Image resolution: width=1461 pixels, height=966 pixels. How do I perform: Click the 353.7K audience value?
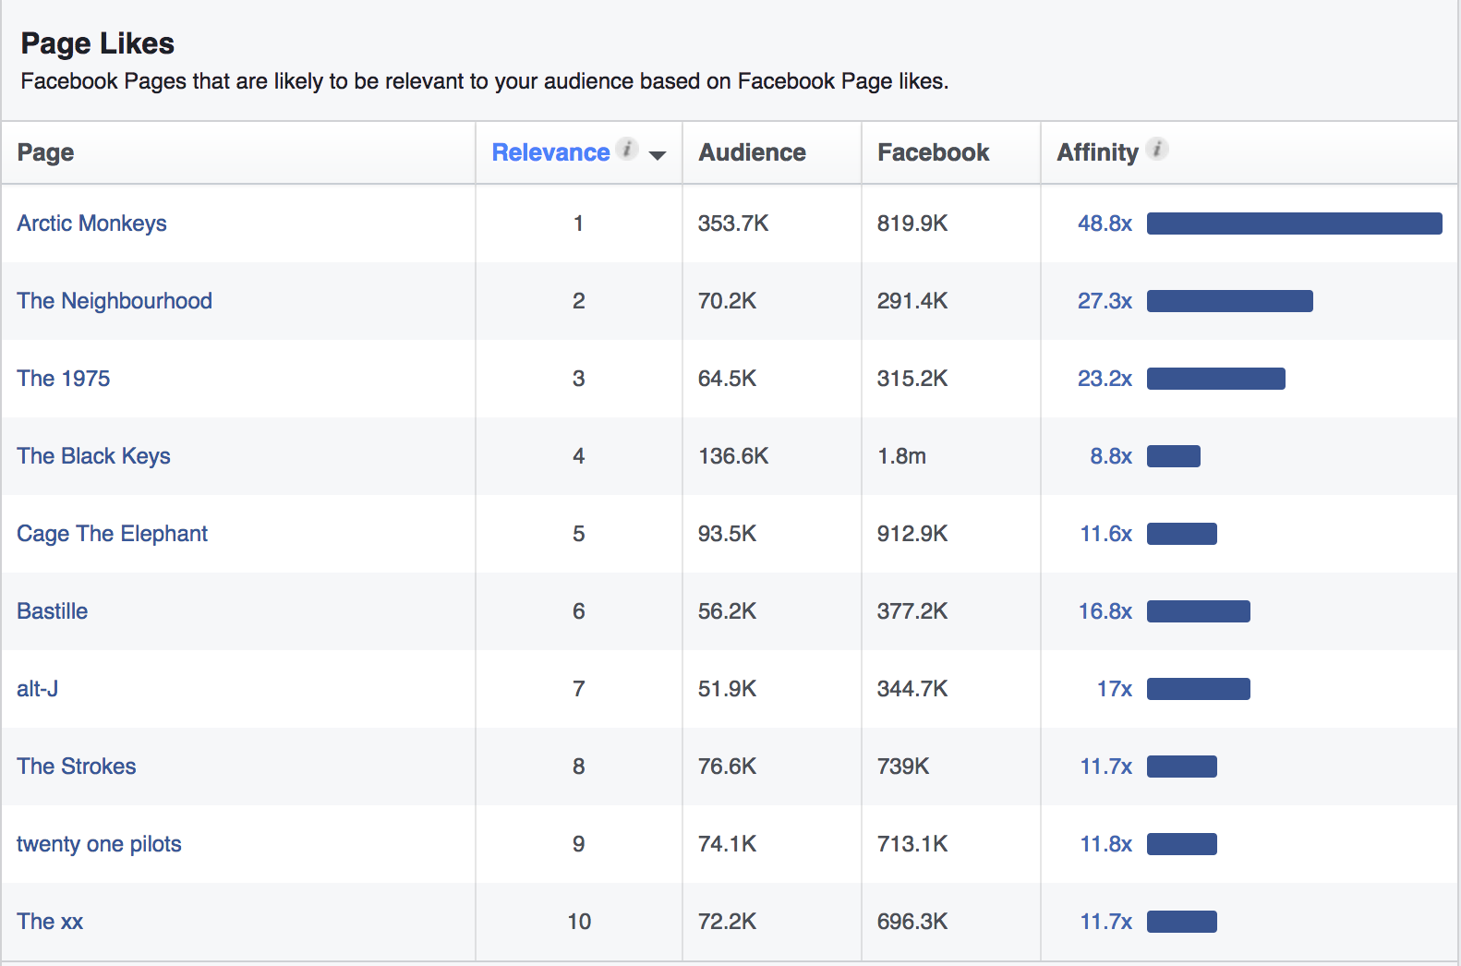pos(733,223)
